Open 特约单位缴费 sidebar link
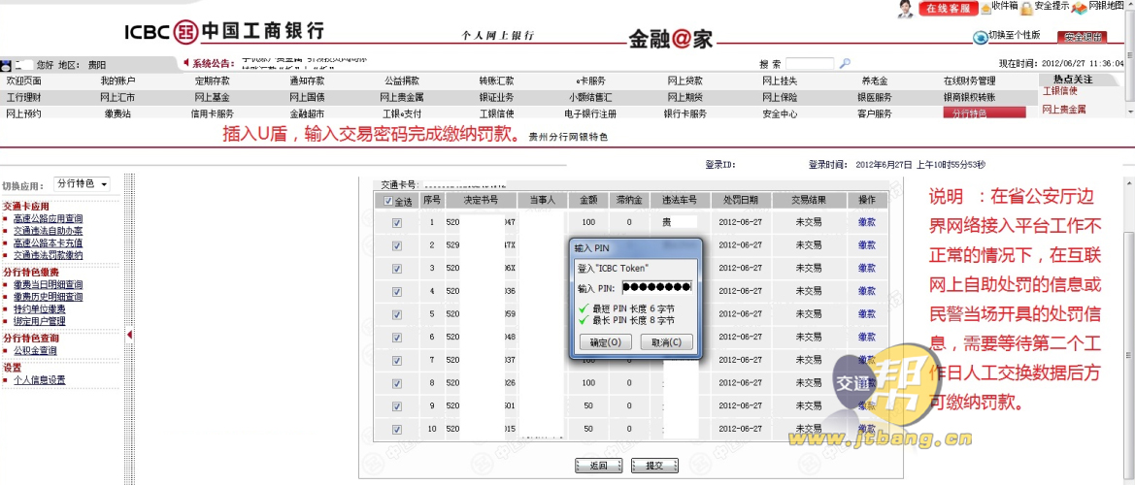 point(39,309)
